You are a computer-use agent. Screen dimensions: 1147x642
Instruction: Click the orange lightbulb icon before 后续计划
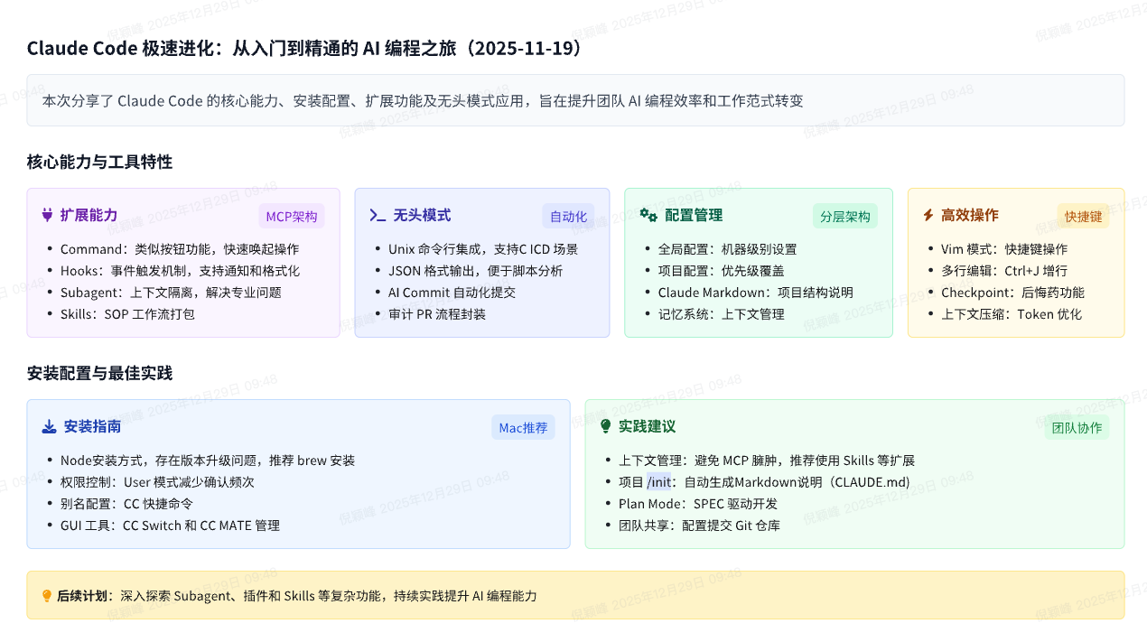tap(47, 596)
